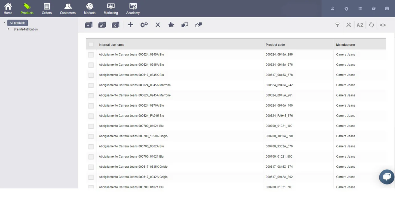Toggle the eye visibility icon
The height and width of the screenshot is (222, 395).
click(x=383, y=25)
